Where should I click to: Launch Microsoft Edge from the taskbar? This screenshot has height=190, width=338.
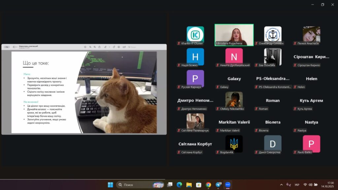(179, 185)
